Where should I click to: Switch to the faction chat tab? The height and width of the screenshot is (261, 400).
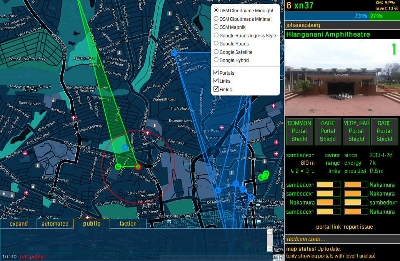[128, 224]
